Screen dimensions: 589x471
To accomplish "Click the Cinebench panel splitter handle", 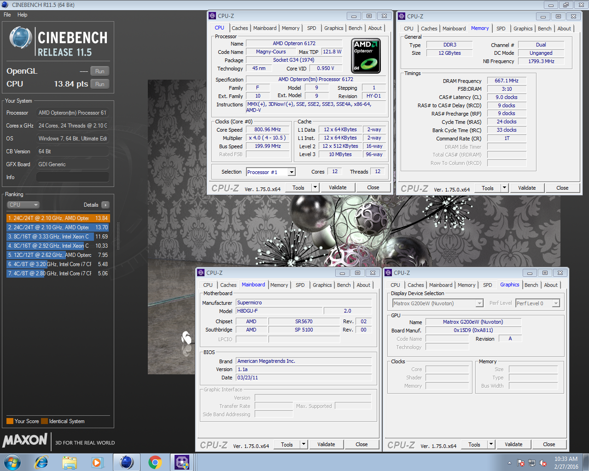I will pyautogui.click(x=118, y=236).
